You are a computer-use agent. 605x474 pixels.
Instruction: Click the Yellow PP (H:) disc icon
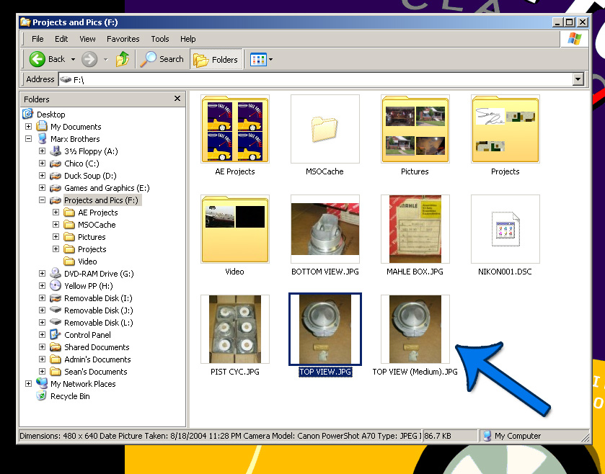click(56, 285)
